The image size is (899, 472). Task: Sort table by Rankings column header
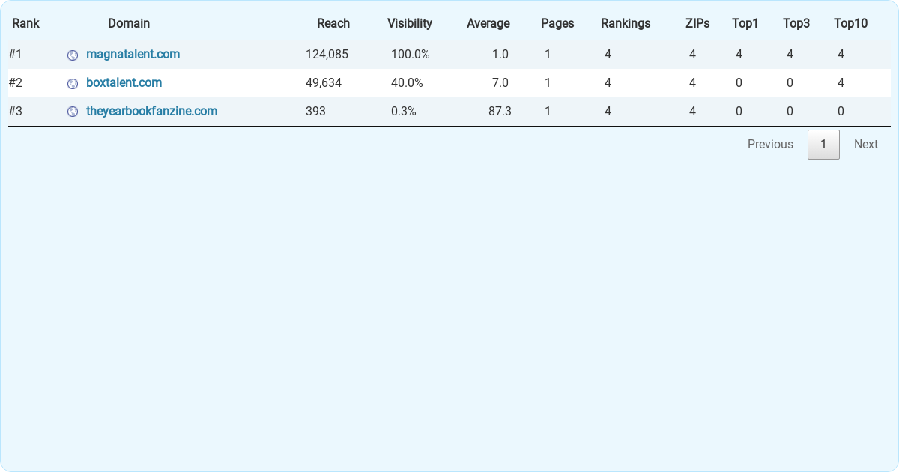point(626,23)
